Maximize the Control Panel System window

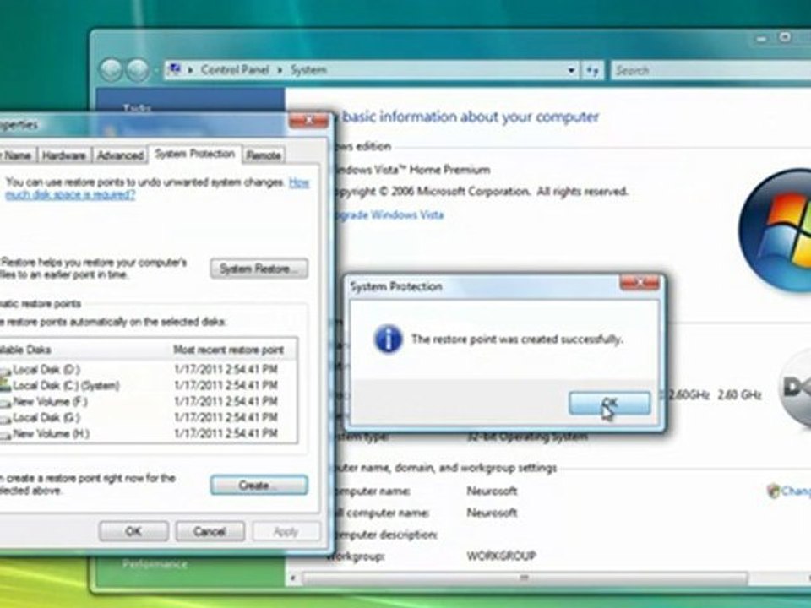(785, 38)
